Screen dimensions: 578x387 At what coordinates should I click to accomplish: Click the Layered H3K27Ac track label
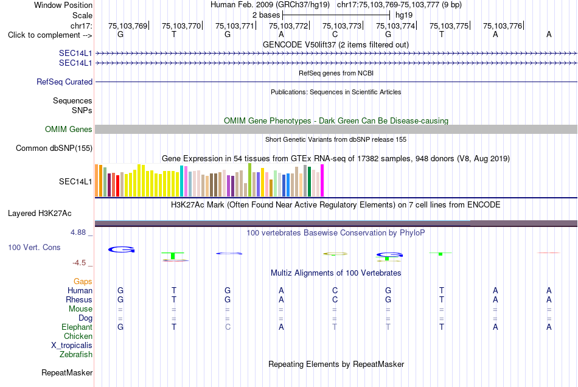(x=40, y=214)
